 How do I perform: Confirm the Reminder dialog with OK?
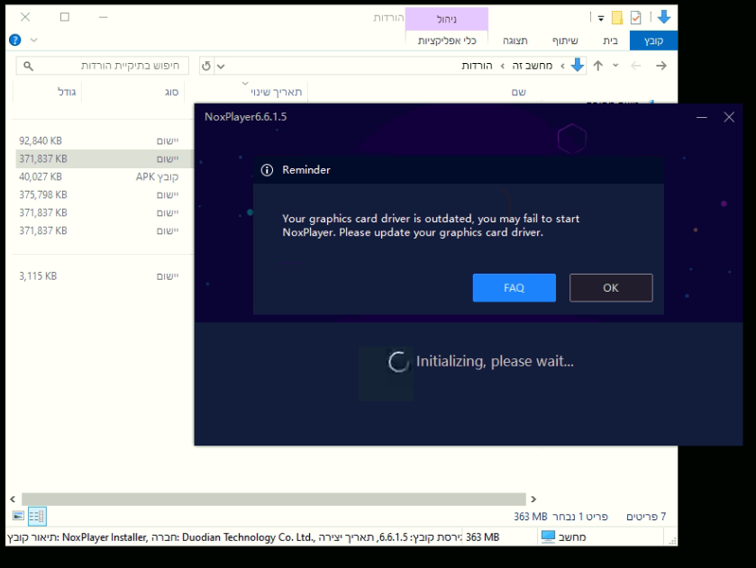tap(611, 288)
